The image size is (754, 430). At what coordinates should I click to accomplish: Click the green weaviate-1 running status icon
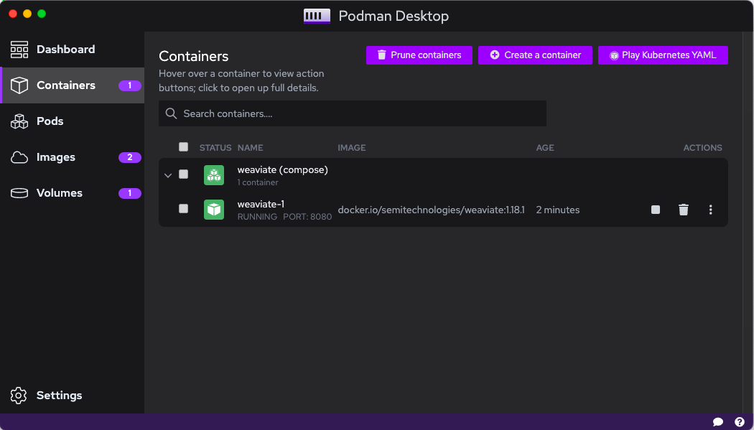point(214,210)
